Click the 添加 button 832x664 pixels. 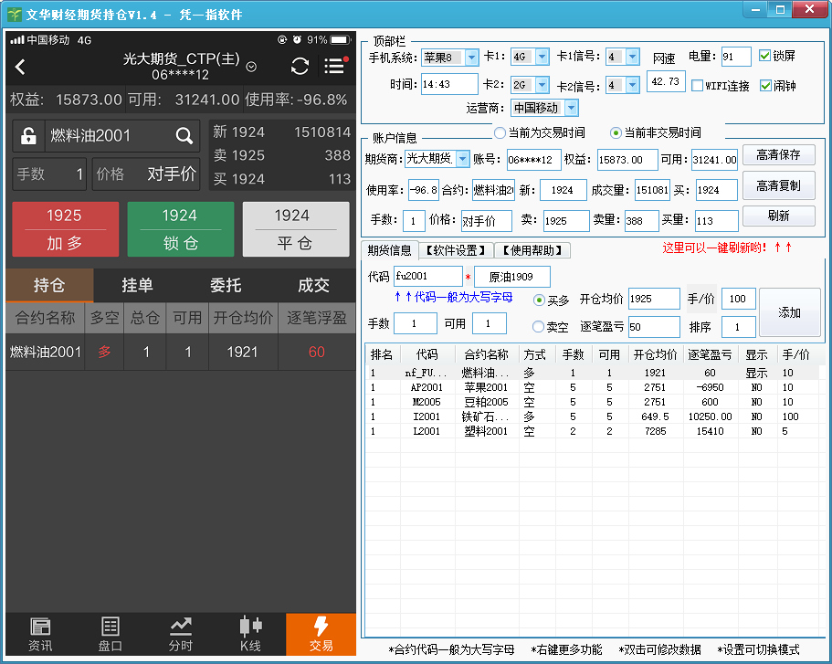pyautogui.click(x=790, y=312)
